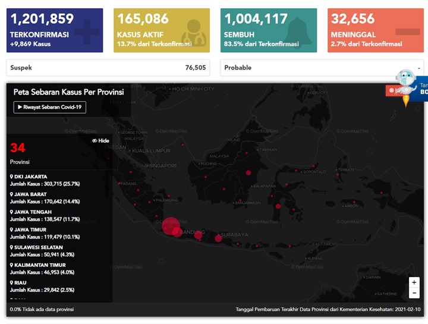
Task: Open the Kasus Aktif yellow card
Action: click(x=162, y=30)
